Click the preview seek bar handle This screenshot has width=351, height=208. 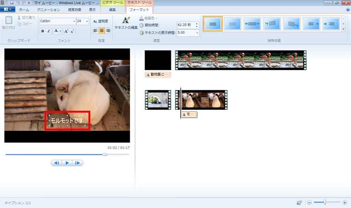(x=104, y=155)
